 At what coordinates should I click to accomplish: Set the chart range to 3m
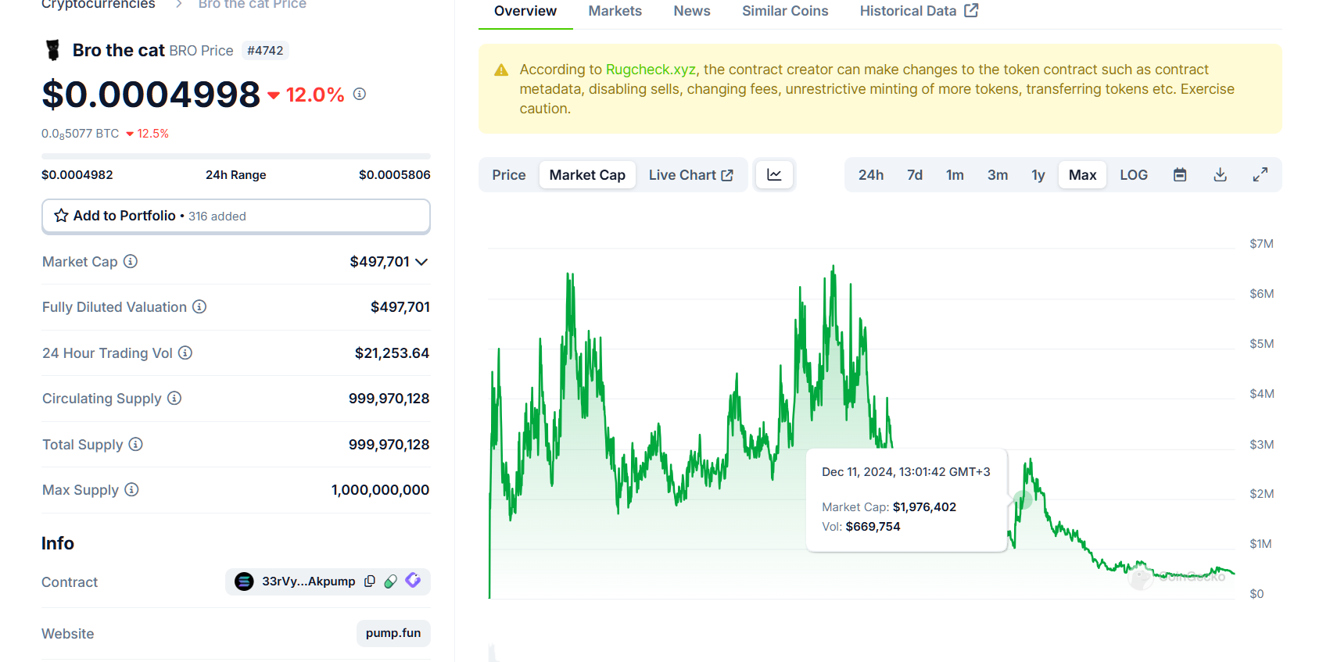tap(998, 175)
